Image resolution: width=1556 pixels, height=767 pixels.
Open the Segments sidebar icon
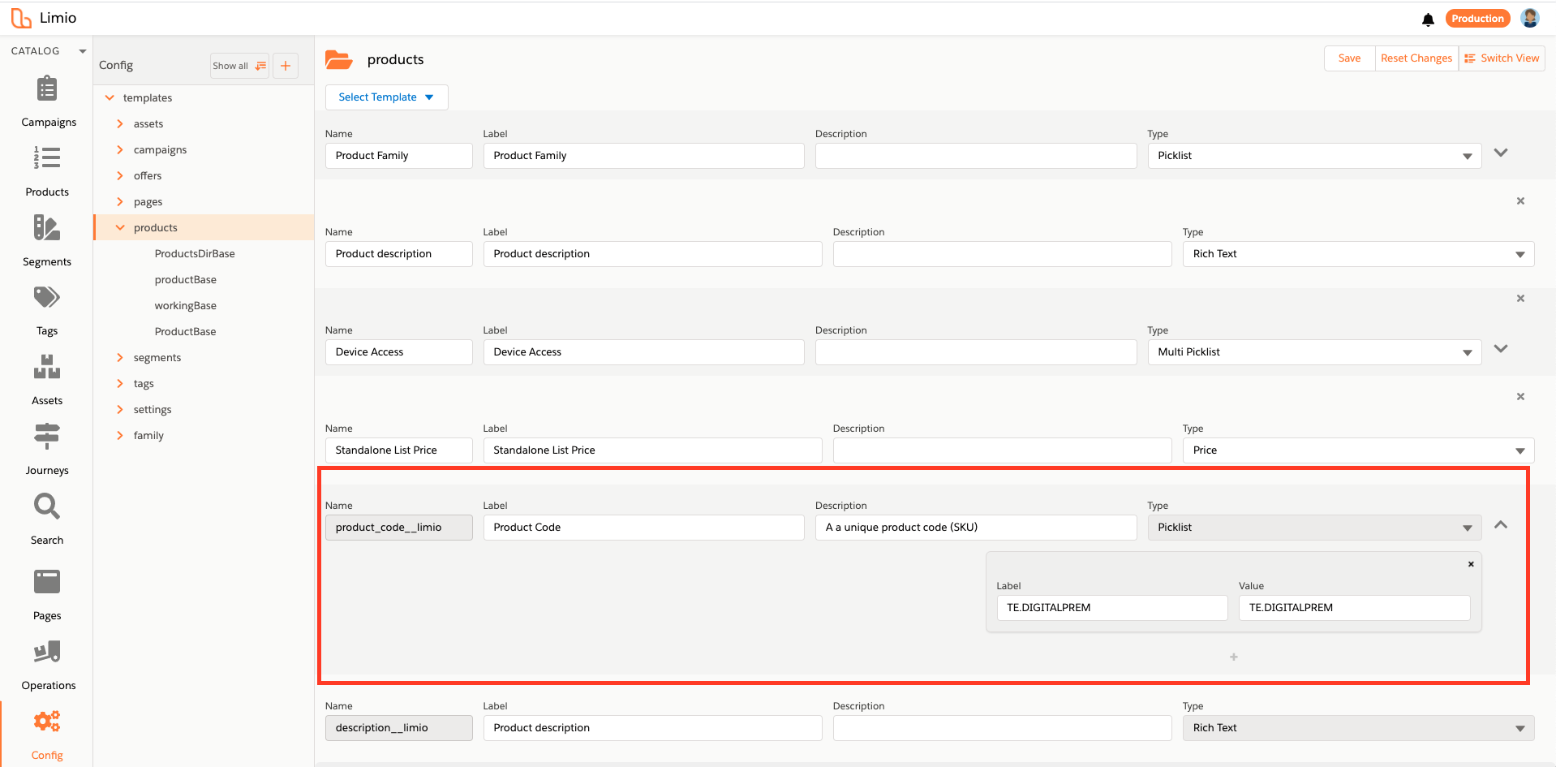click(x=47, y=228)
